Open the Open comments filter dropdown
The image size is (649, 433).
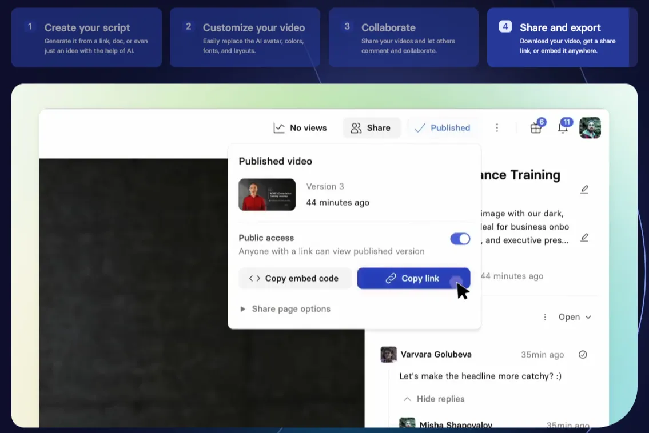point(575,317)
